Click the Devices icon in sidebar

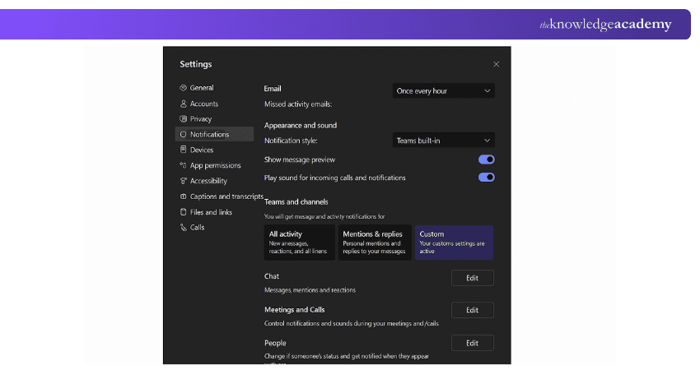(x=183, y=150)
